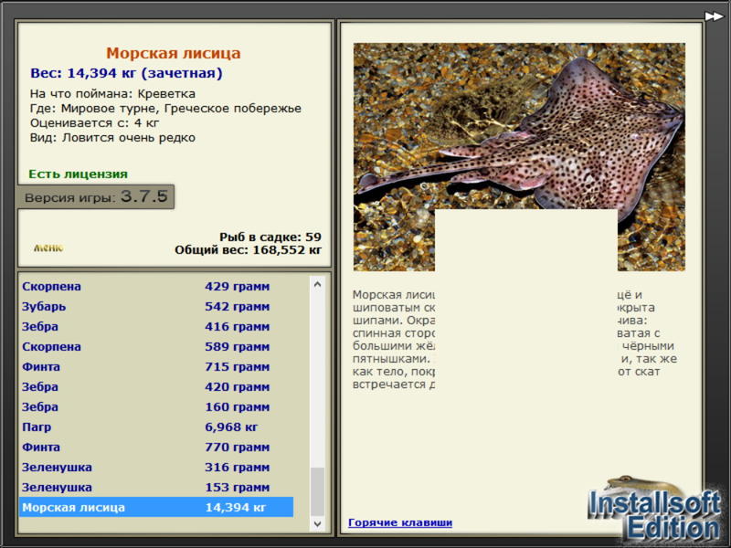The image size is (731, 548).
Task: Select Зеленушка 316 грамм row
Action: click(156, 467)
